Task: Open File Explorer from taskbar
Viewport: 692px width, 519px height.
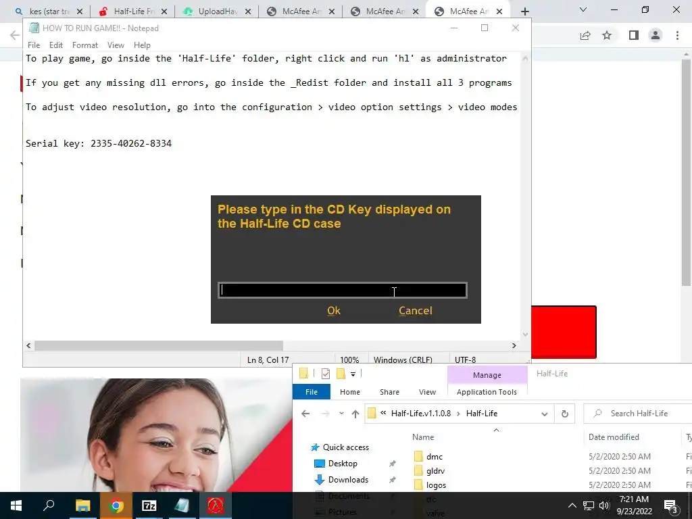Action: [83, 505]
